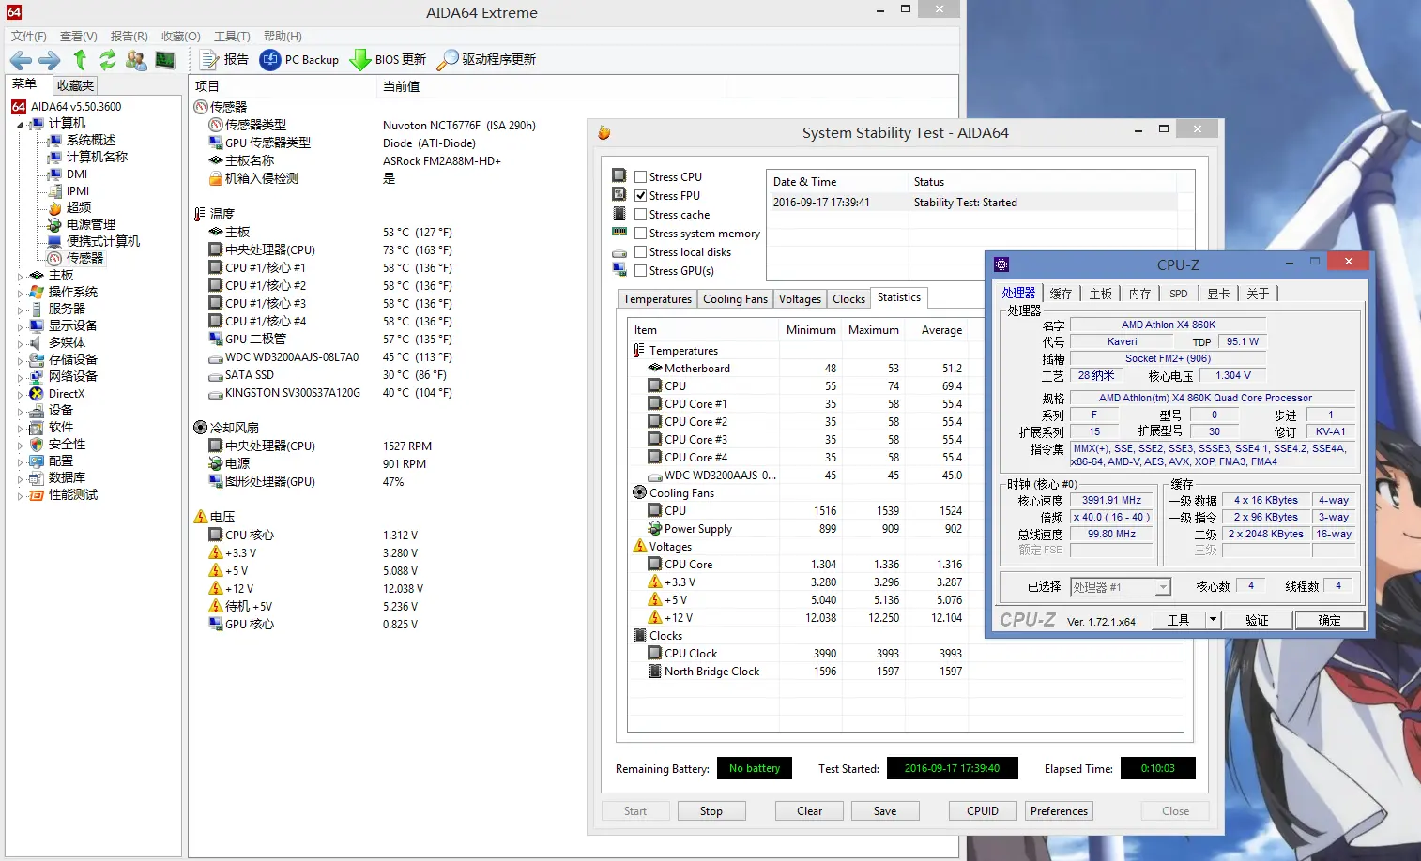Click the green up arrow toolbar icon
The image size is (1421, 861).
tap(81, 60)
